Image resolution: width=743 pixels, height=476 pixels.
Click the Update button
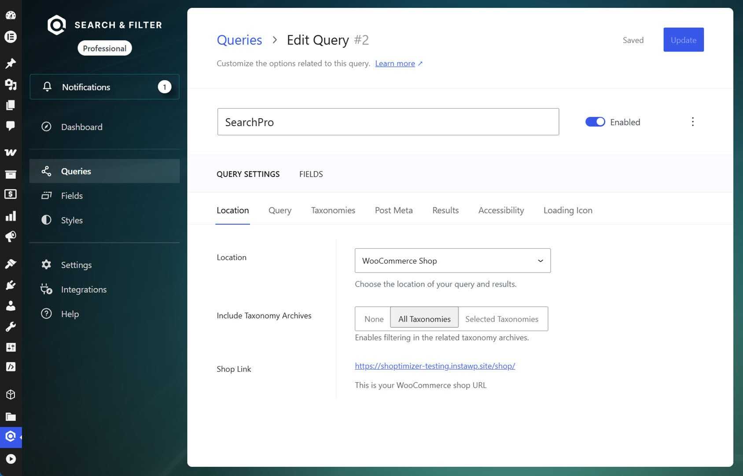tap(683, 40)
